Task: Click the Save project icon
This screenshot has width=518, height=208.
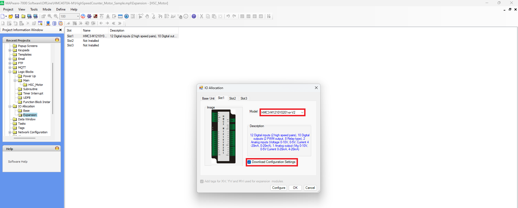Action: (x=17, y=16)
